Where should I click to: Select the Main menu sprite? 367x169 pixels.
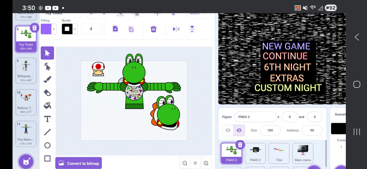click(303, 153)
